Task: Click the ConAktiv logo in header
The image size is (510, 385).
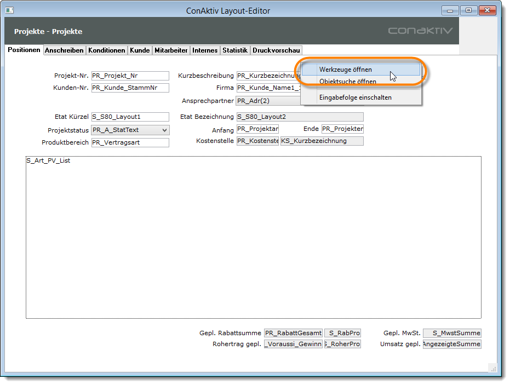Action: coord(420,31)
